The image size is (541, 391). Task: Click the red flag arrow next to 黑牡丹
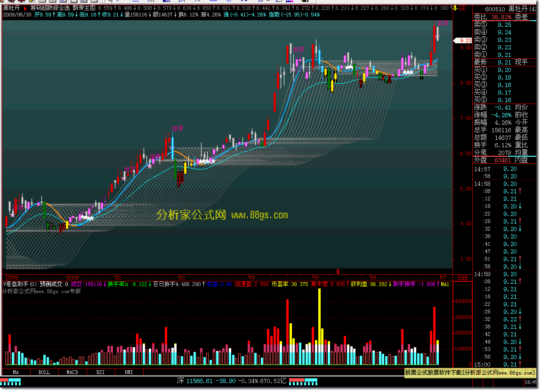[25, 8]
